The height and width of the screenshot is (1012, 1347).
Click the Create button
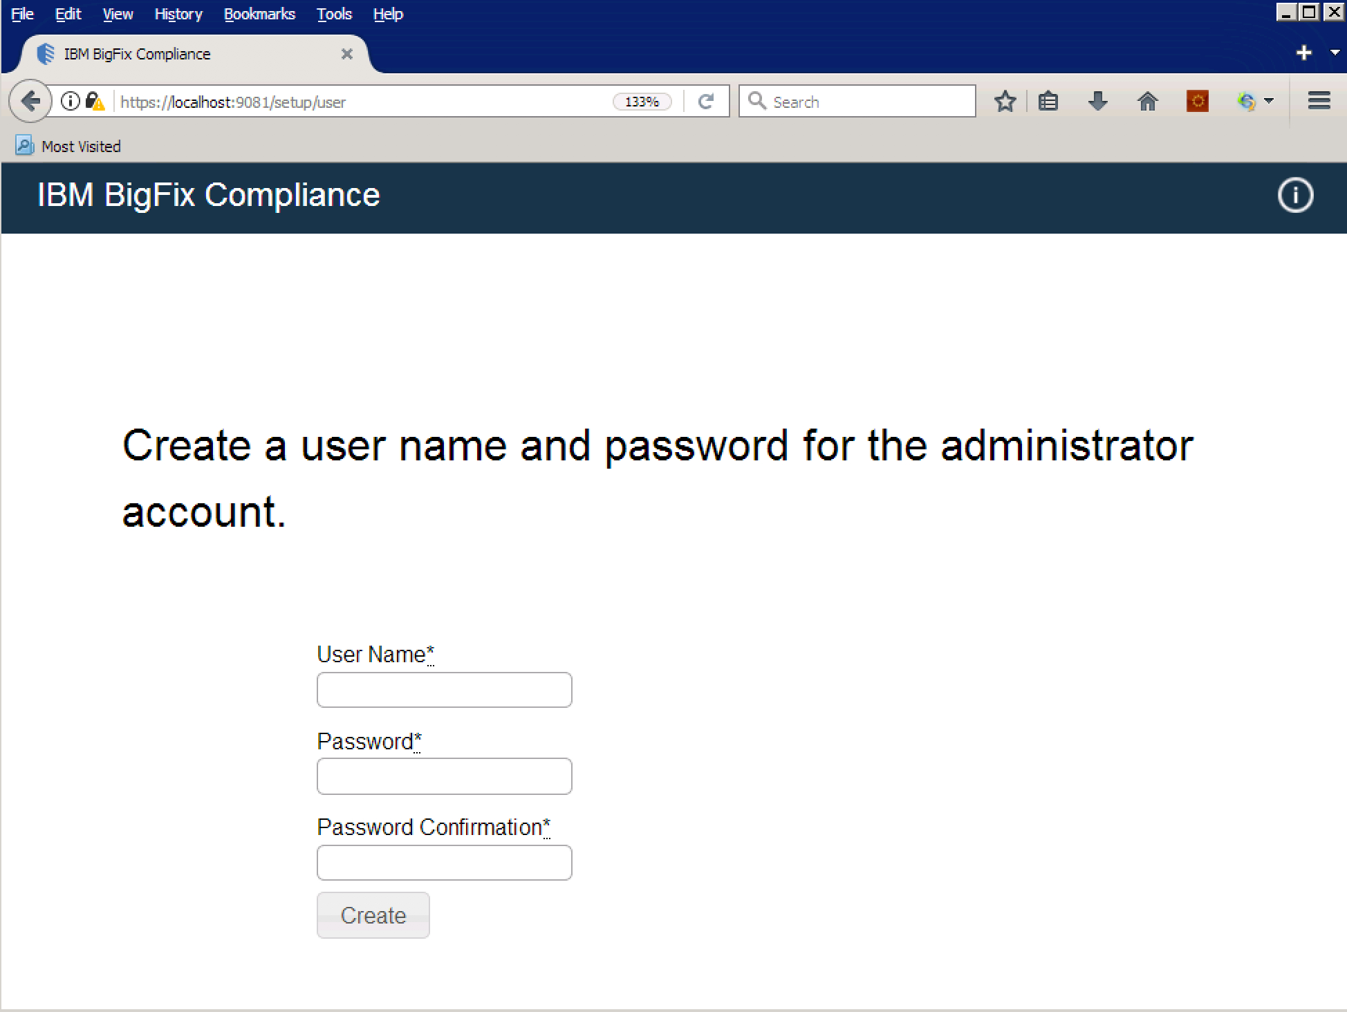click(x=373, y=915)
